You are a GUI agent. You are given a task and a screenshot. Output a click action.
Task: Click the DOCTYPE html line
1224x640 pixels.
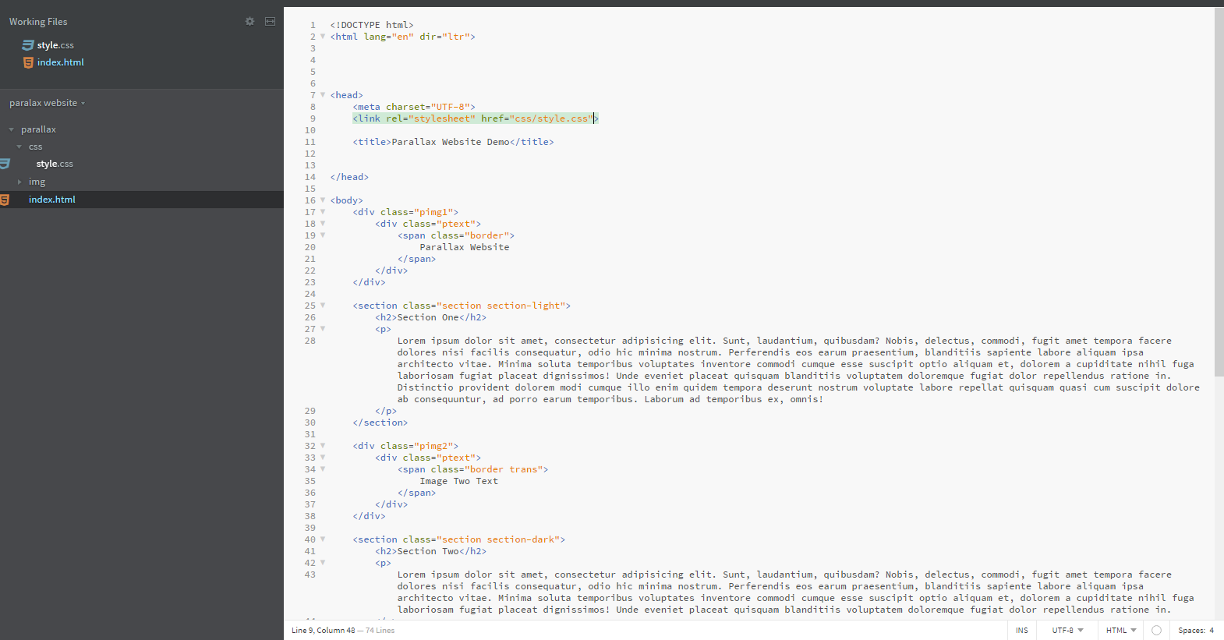click(x=372, y=25)
